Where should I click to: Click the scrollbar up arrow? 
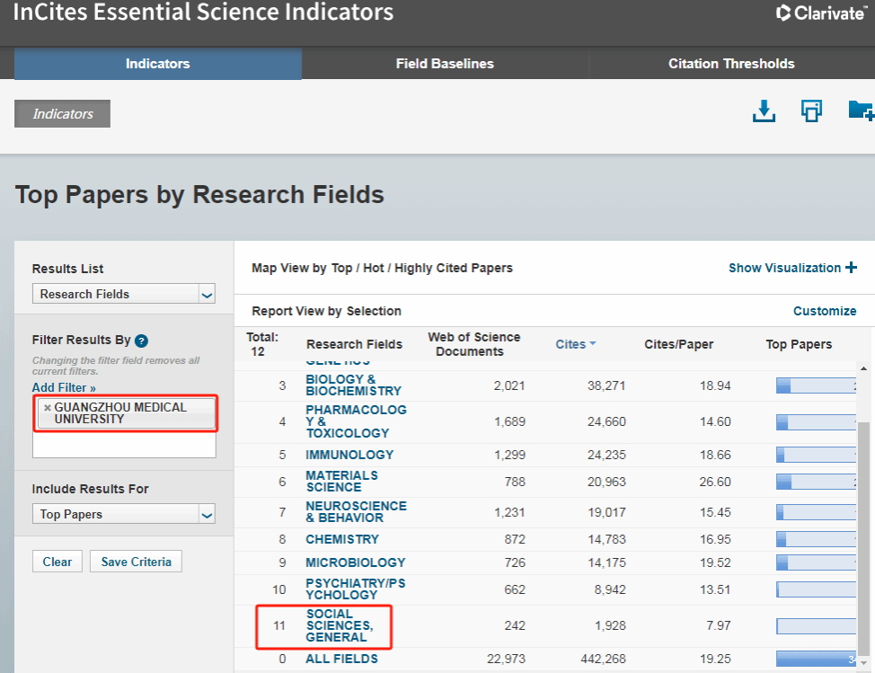coord(864,369)
